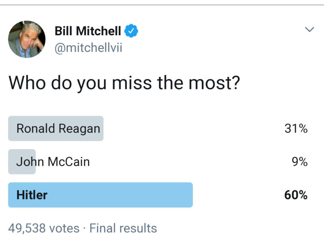
Task: Click the right edge of Reagan's gray bar
Action: pyautogui.click(x=101, y=129)
